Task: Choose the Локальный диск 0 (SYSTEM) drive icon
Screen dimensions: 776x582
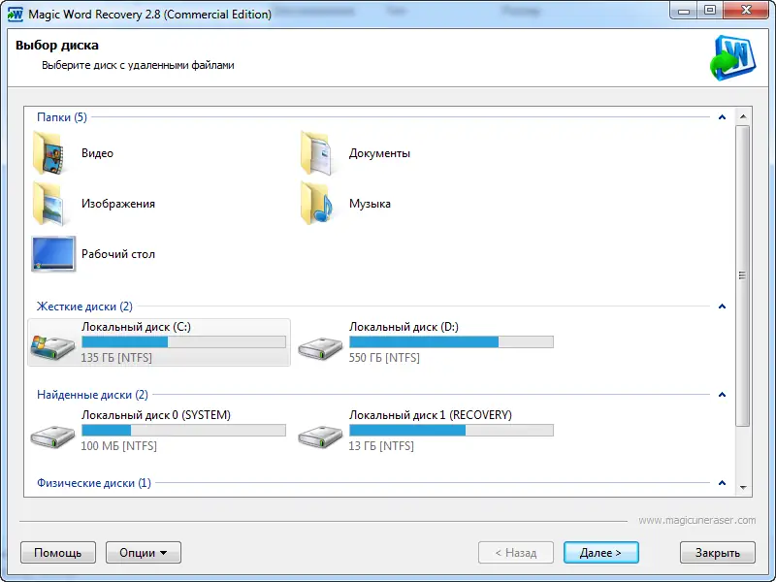Action: click(52, 436)
